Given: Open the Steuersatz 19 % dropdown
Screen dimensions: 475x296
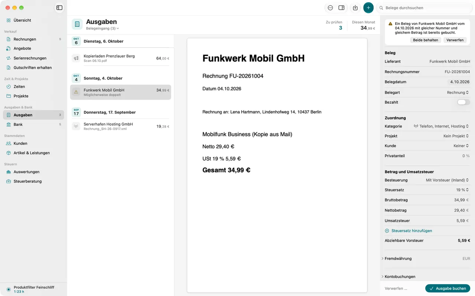Looking at the screenshot, I should pyautogui.click(x=463, y=190).
